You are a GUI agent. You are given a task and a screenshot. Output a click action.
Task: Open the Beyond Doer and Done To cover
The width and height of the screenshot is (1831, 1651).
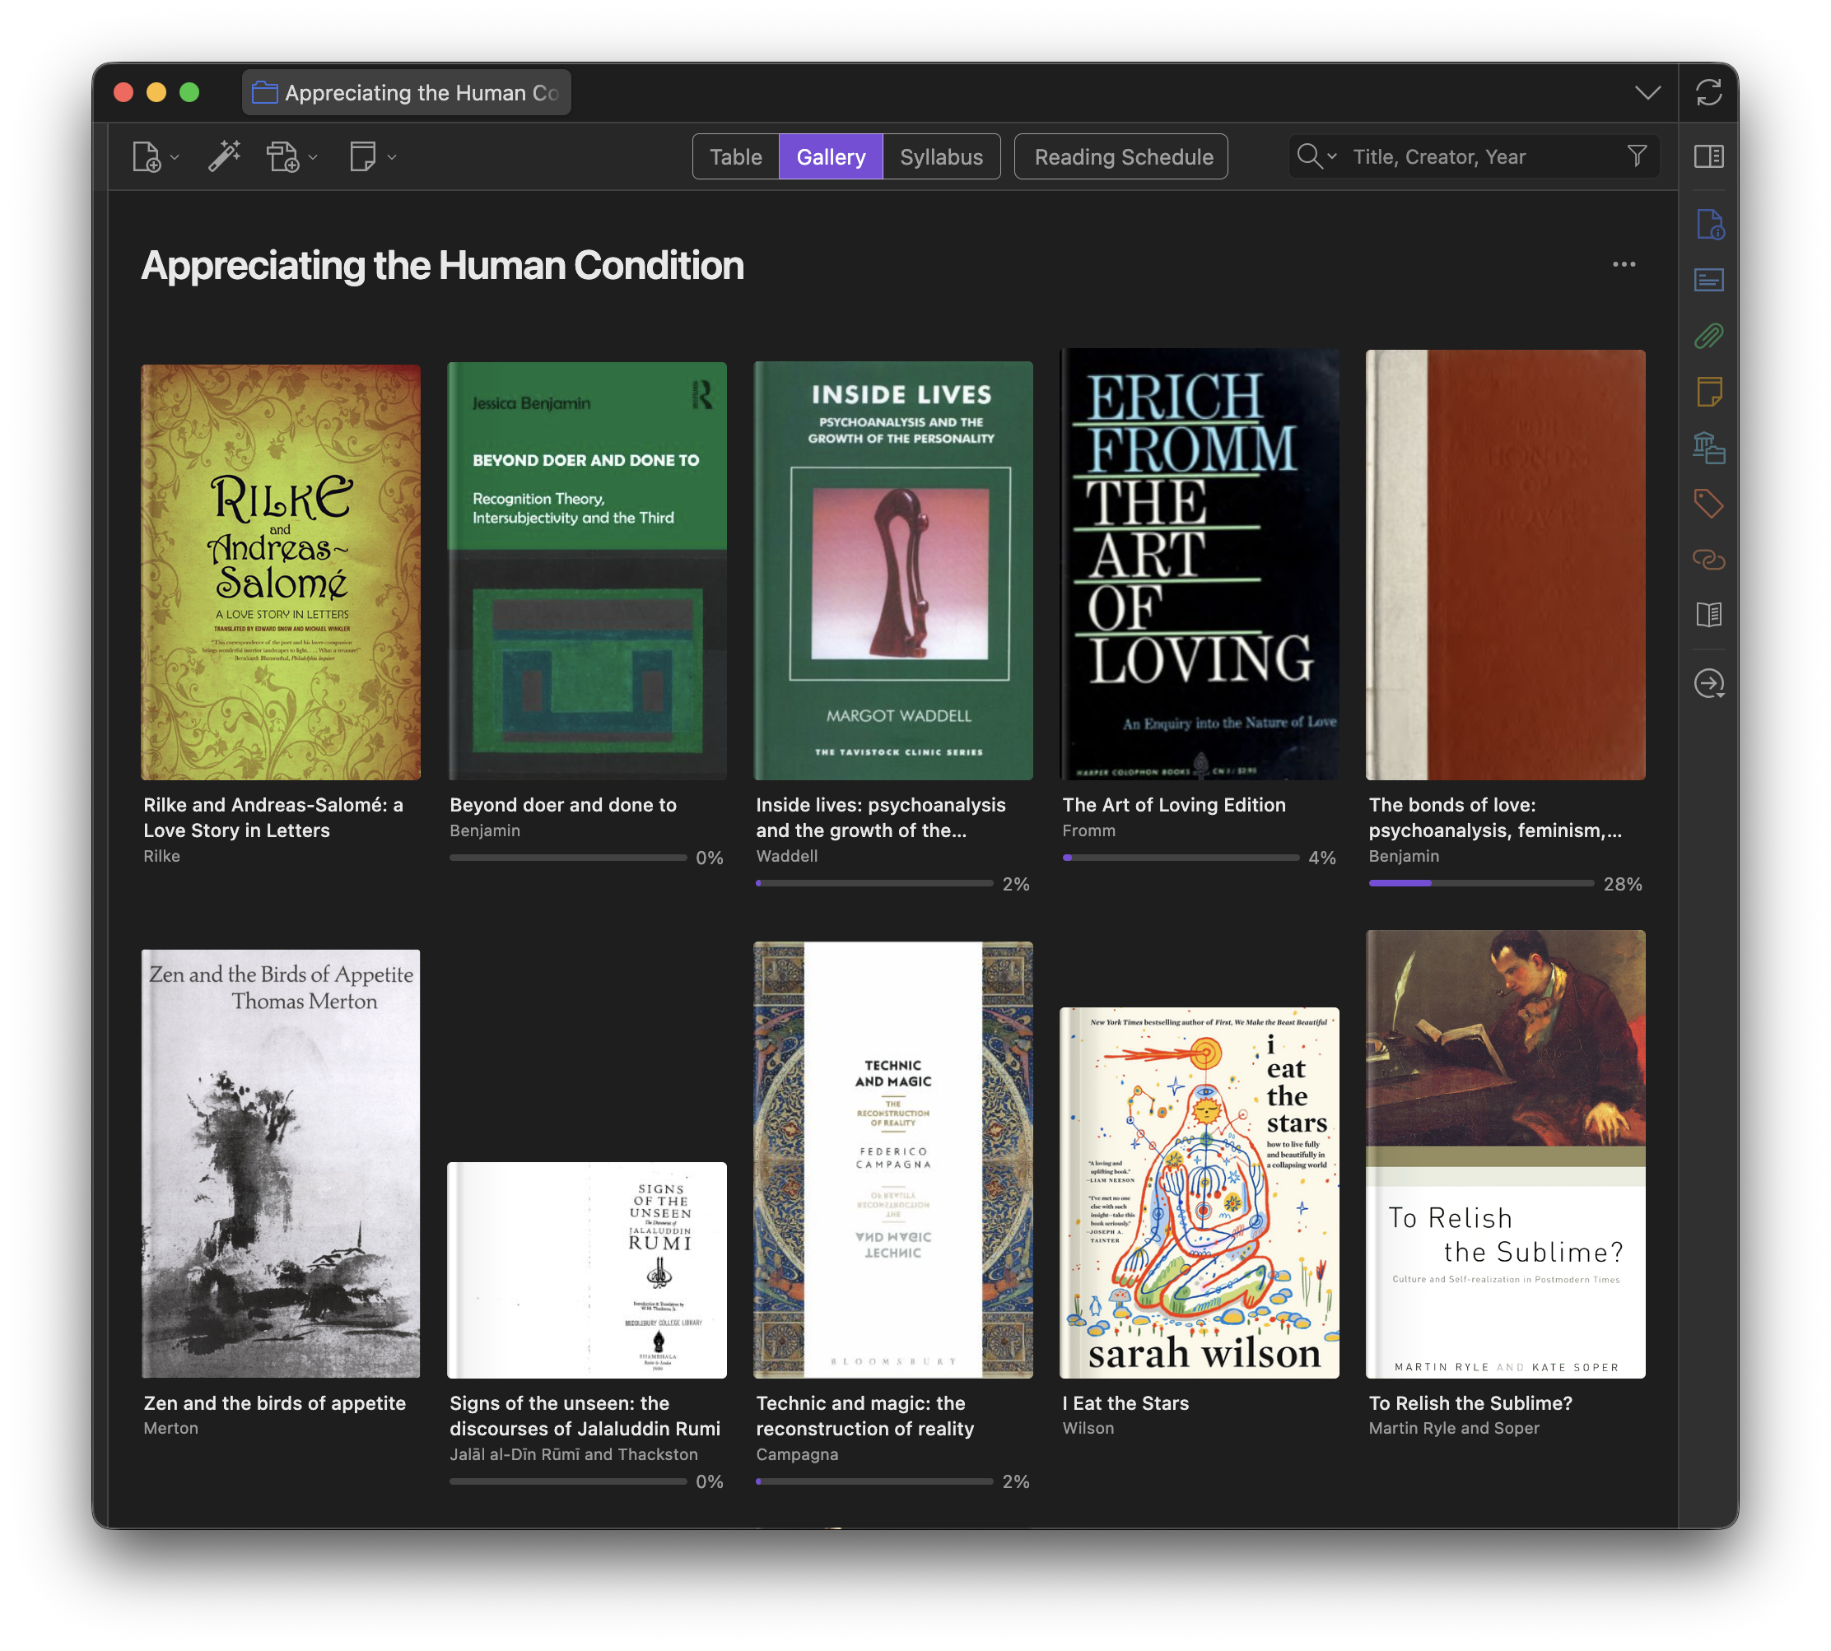[x=587, y=570]
